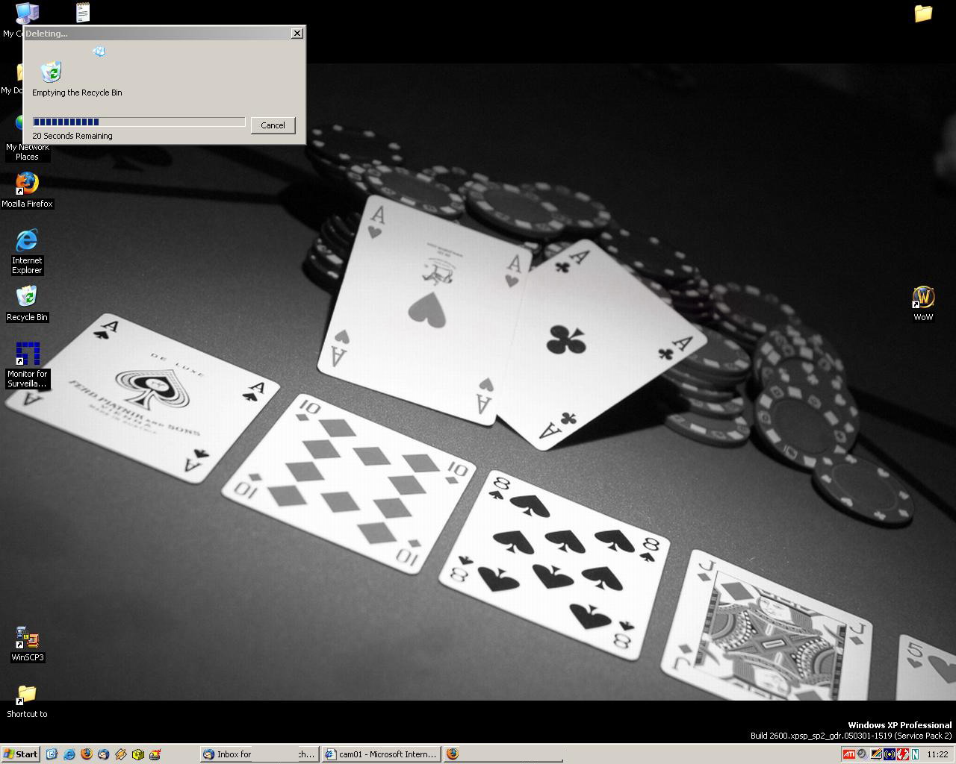Screen dimensions: 956x764
Task: Select the WinSCP3 desktop shortcut
Action: pyautogui.click(x=28, y=639)
